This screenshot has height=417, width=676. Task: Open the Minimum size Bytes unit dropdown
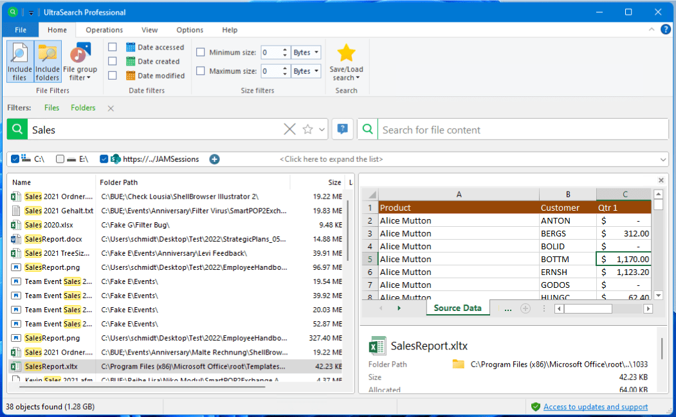click(306, 52)
